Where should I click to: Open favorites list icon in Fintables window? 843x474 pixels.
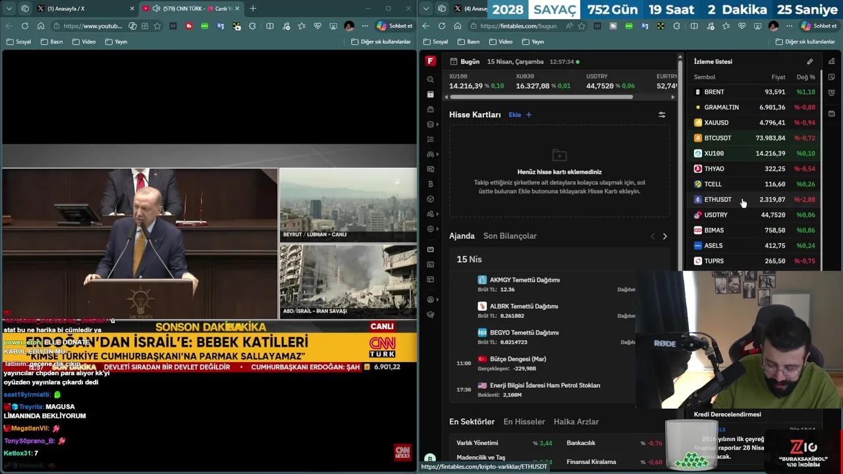pos(726,26)
